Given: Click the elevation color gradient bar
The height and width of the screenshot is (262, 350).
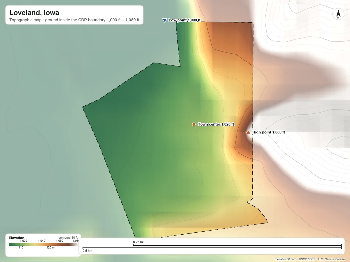Looking at the screenshot, I should click(x=43, y=244).
